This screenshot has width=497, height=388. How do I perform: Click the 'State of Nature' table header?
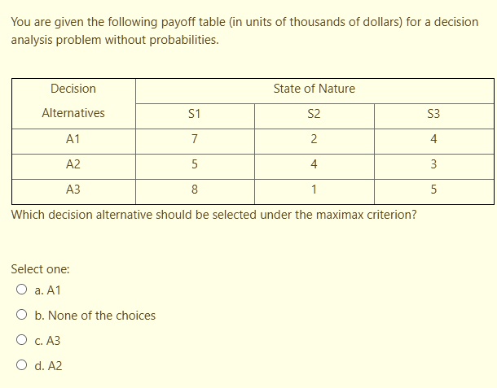point(314,89)
